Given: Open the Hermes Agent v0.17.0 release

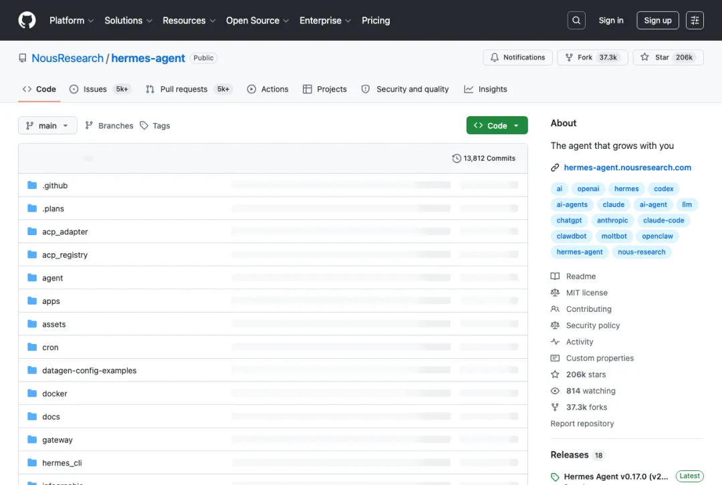Looking at the screenshot, I should pos(616,477).
